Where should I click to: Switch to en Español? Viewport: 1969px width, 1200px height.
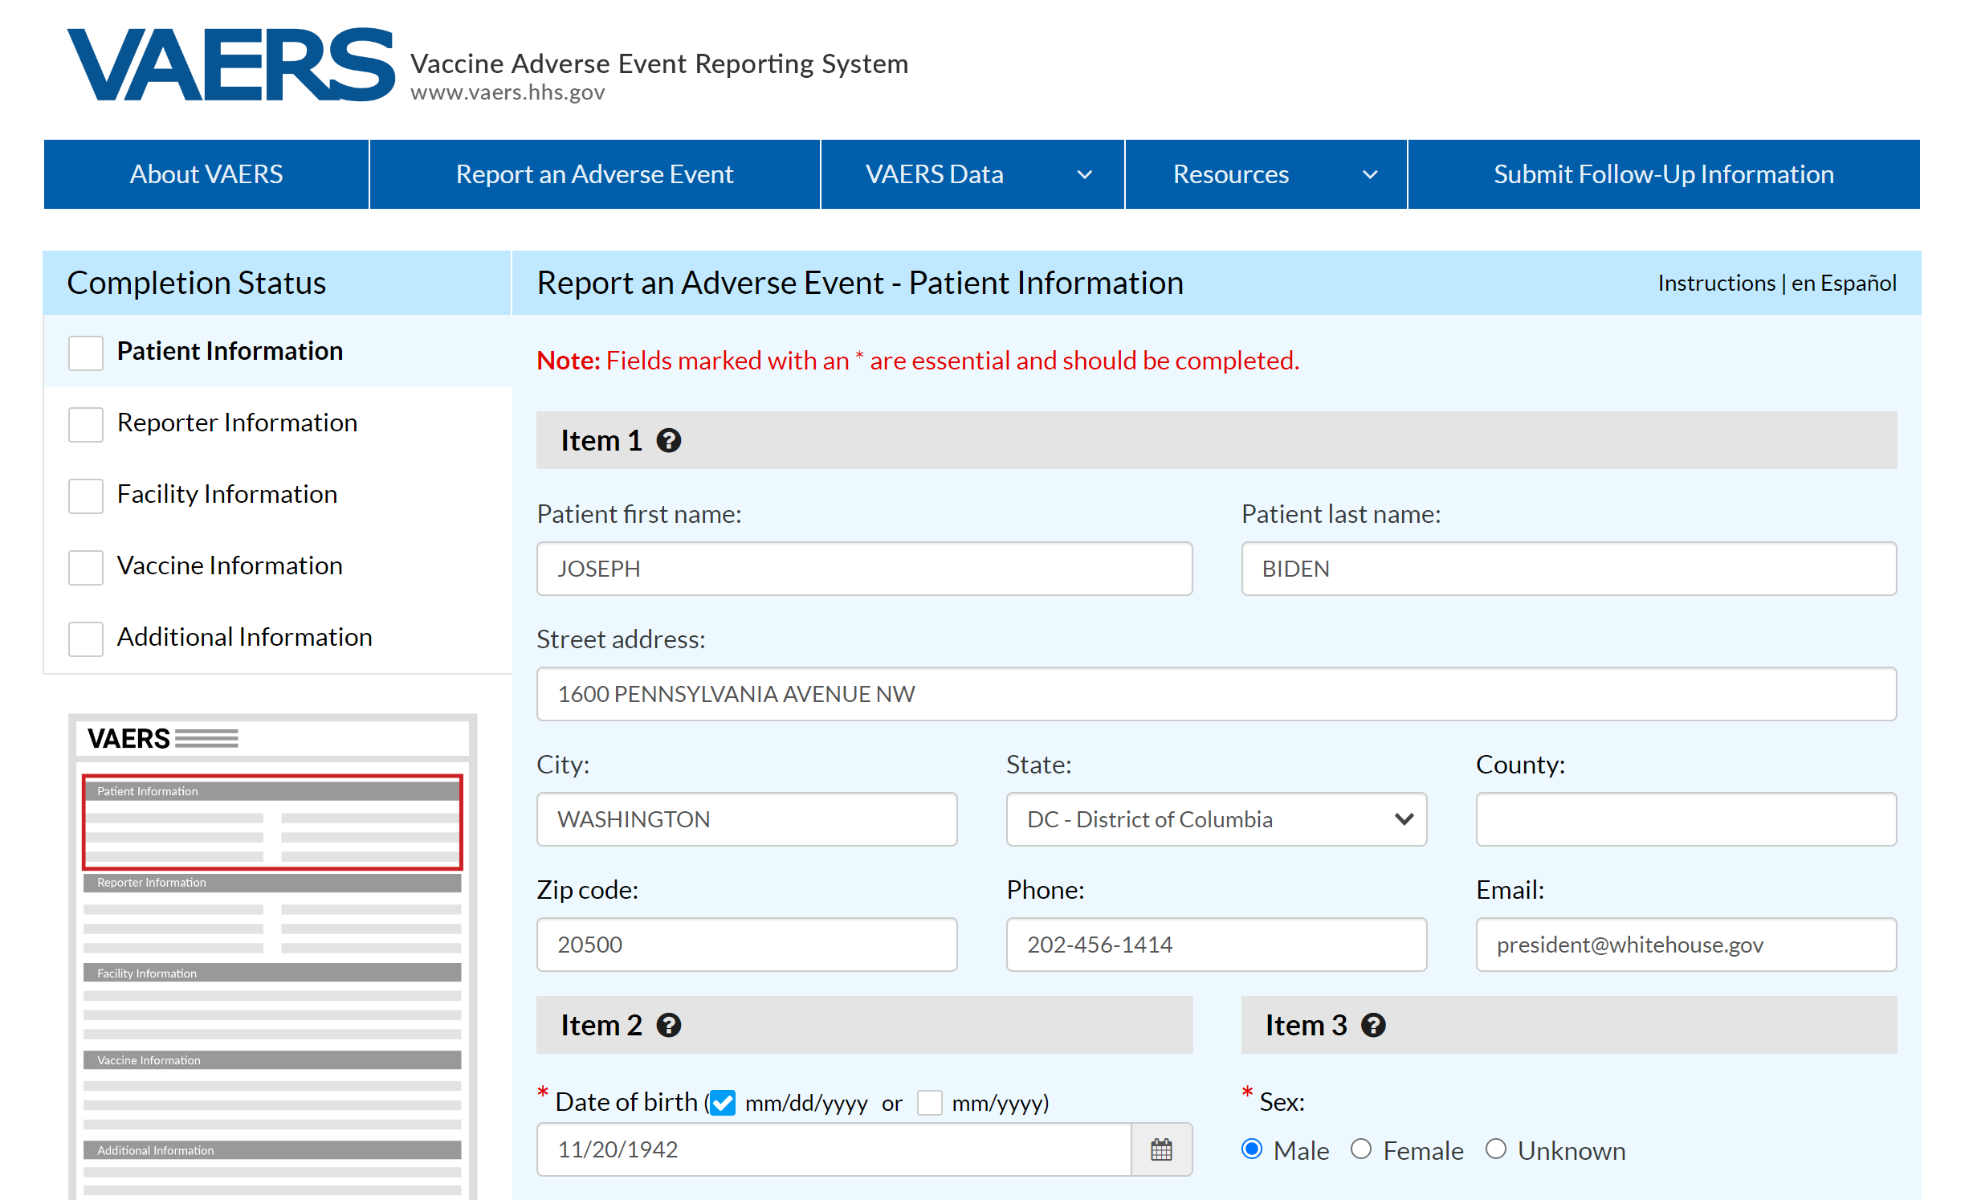point(1844,284)
